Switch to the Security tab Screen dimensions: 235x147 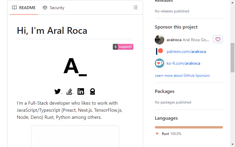click(53, 8)
